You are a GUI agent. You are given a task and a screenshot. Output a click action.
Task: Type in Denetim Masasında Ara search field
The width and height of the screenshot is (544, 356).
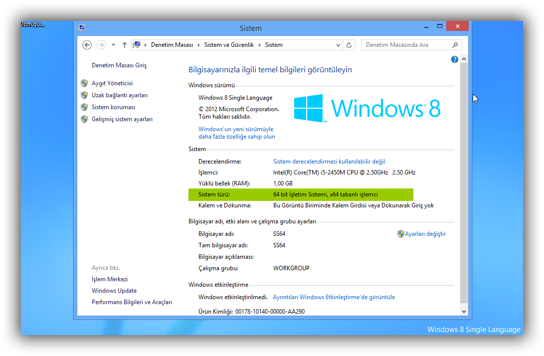[x=406, y=45]
